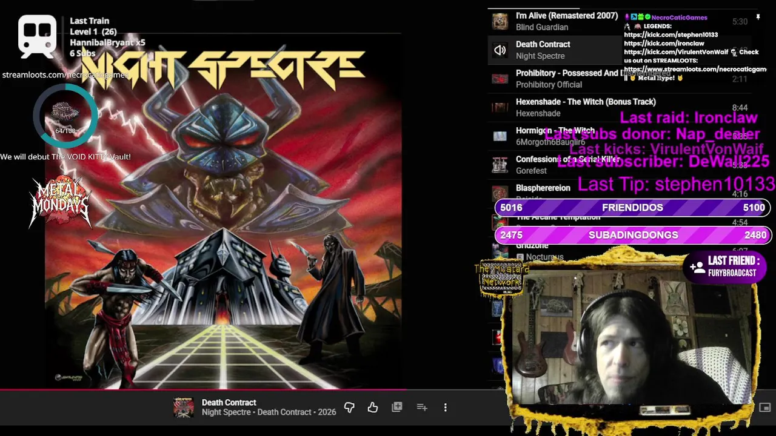
Task: Click Death Contract title in player bar
Action: (x=229, y=402)
